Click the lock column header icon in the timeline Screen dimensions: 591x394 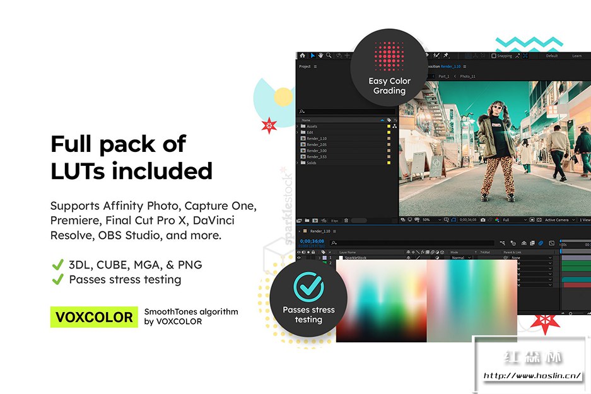click(313, 252)
